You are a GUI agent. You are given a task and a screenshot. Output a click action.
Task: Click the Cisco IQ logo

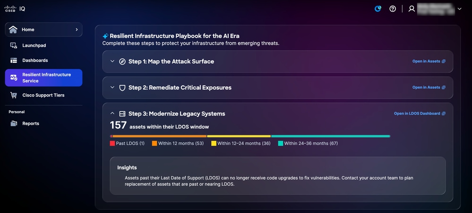[15, 8]
